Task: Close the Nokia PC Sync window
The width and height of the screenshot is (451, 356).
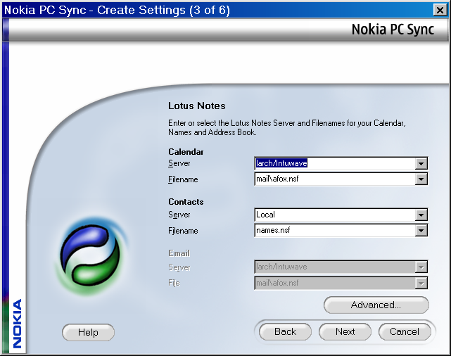Action: tap(440, 11)
